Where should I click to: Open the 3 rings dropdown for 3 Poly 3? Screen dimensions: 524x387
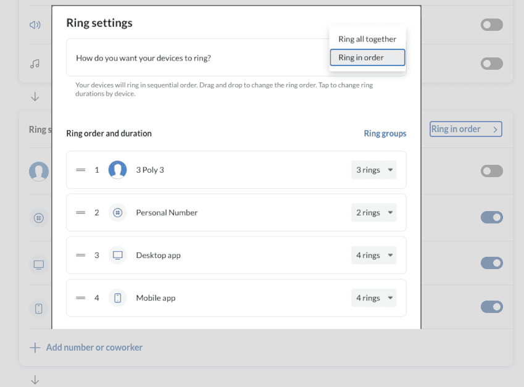(x=373, y=170)
